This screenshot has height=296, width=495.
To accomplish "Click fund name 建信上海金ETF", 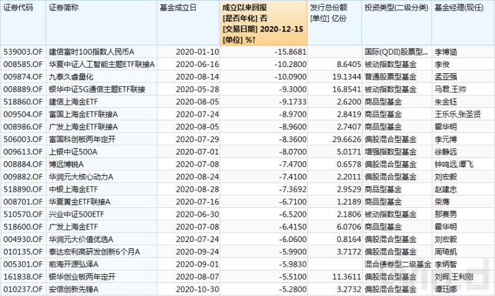I will pos(73,102).
